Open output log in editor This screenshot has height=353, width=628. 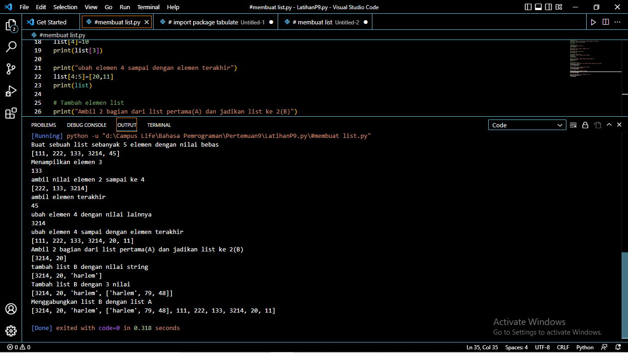597,125
